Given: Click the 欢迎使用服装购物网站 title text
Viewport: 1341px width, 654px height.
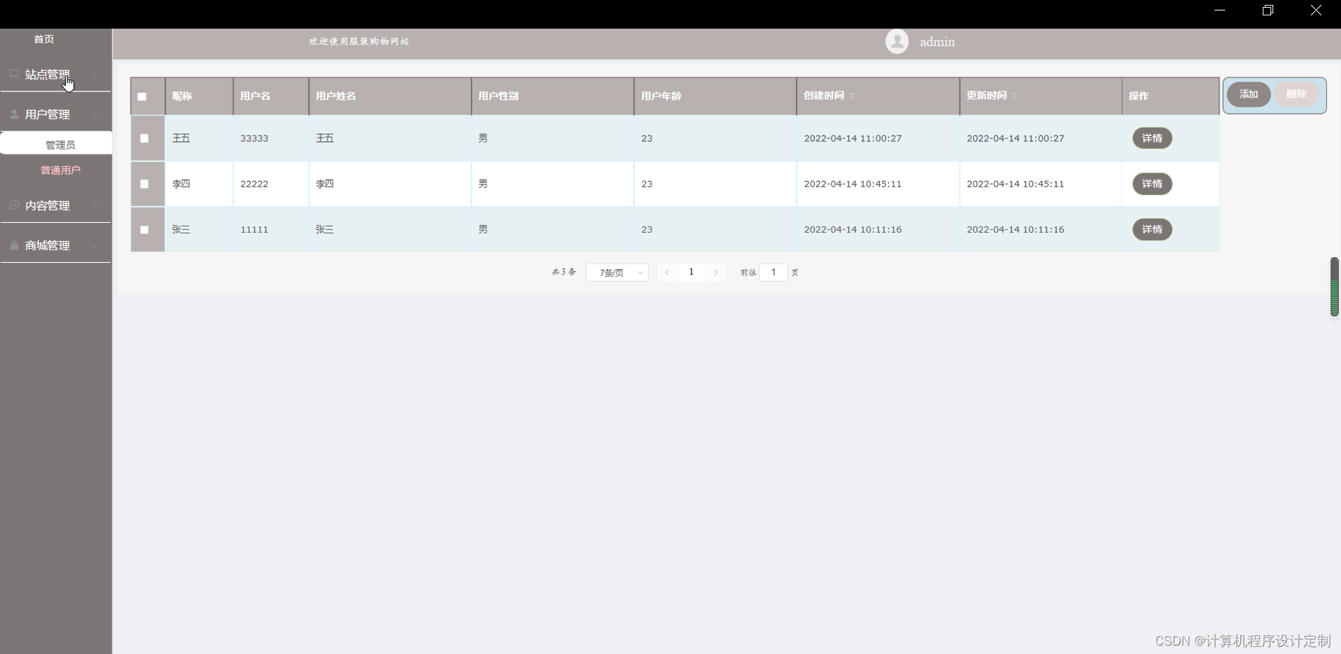Looking at the screenshot, I should click(x=359, y=41).
